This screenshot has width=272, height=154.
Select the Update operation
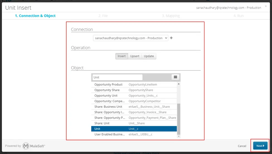(x=149, y=56)
